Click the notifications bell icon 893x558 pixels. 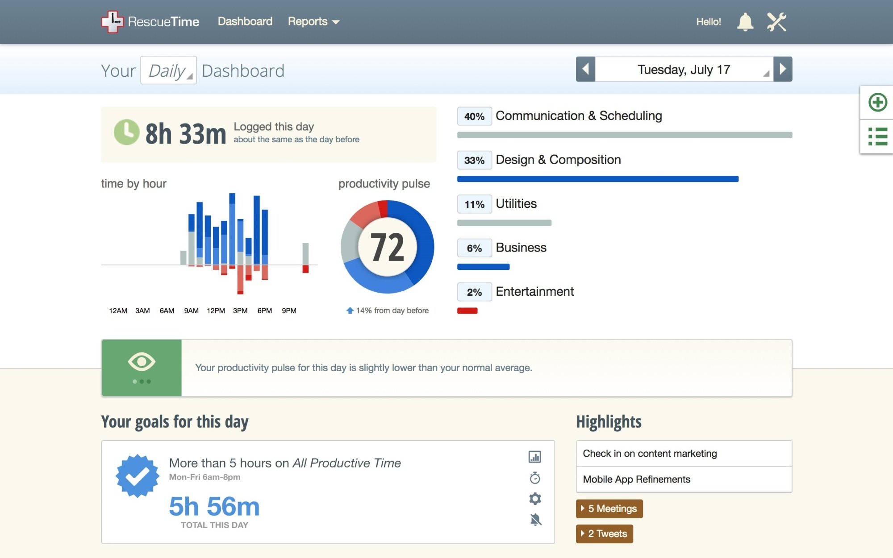(745, 21)
